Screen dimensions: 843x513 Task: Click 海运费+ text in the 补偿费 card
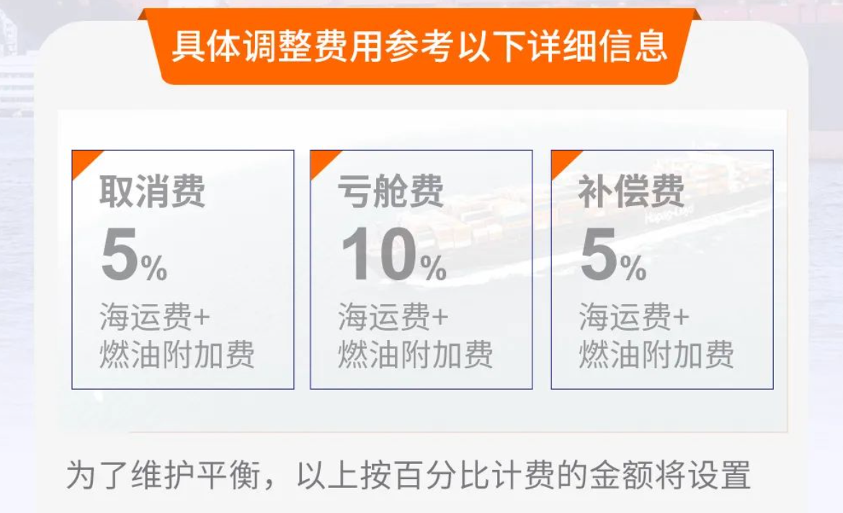[634, 317]
